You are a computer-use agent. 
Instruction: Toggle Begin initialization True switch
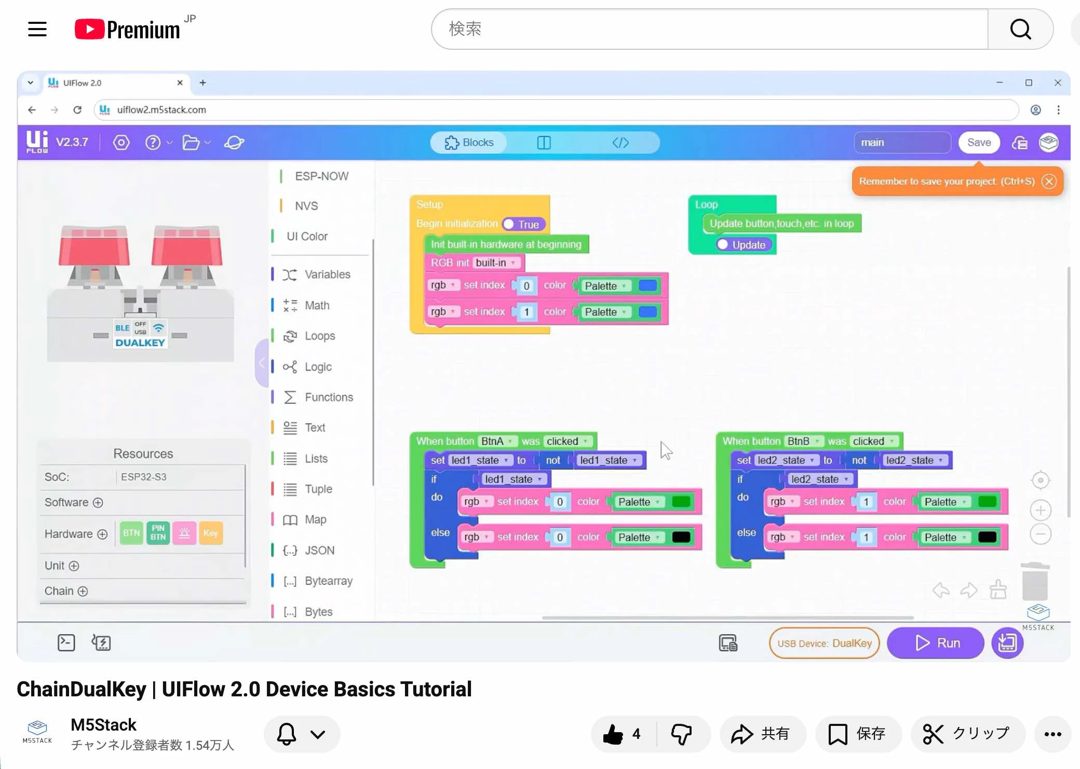coord(523,224)
